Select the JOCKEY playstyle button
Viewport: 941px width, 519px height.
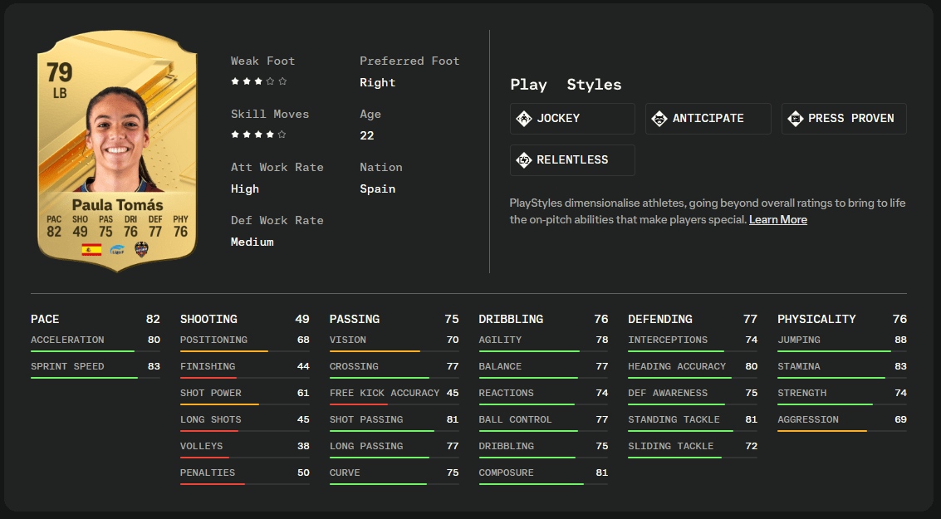(572, 118)
